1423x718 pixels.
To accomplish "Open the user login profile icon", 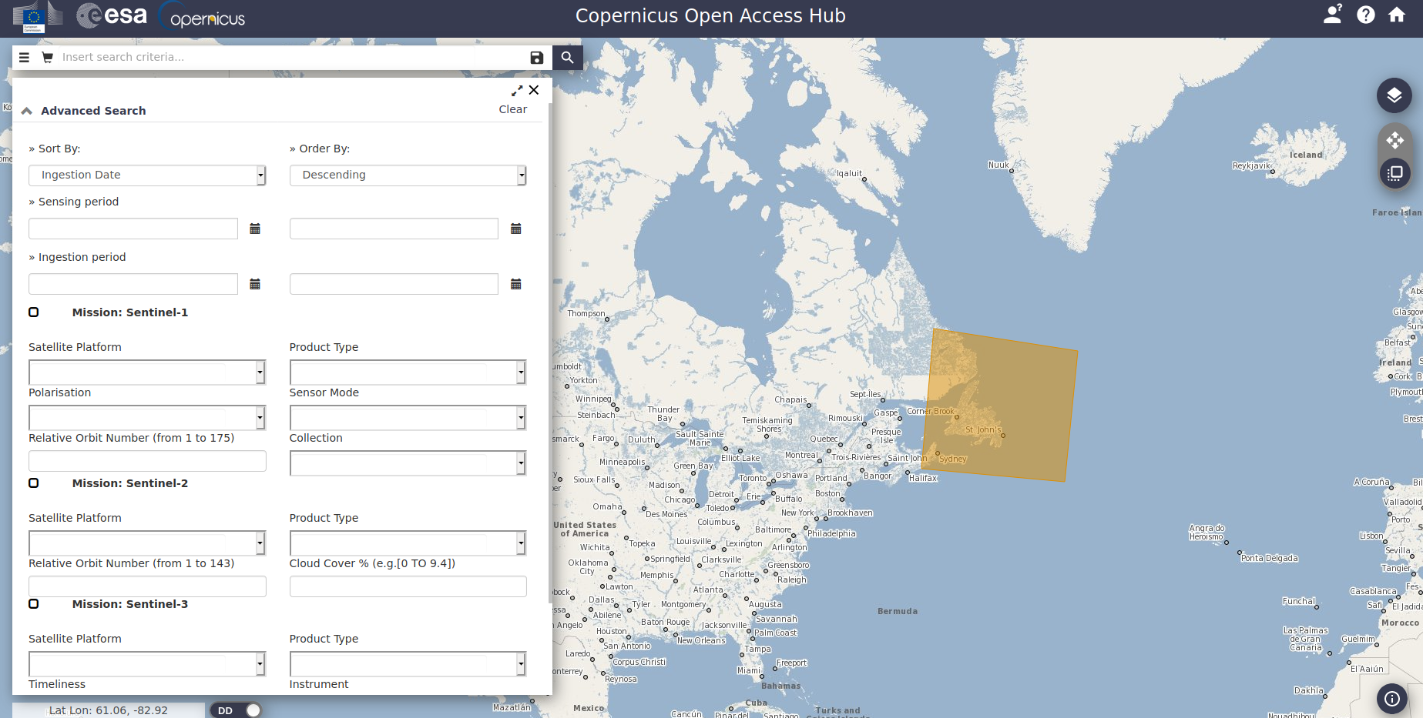I will [1332, 15].
